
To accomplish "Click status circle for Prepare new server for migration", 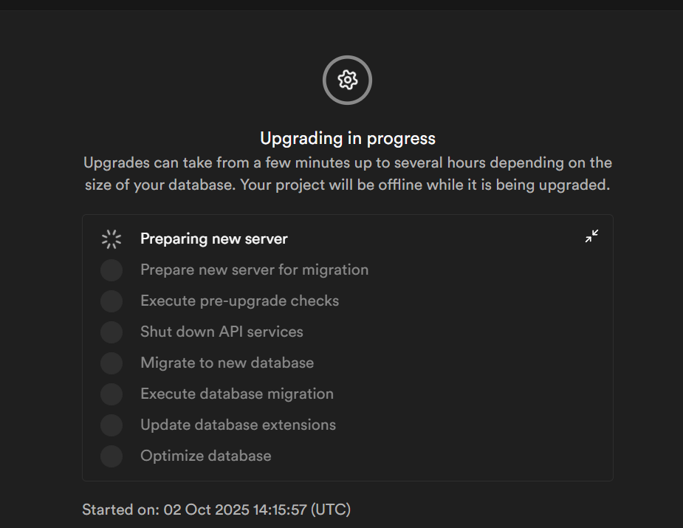I will [x=111, y=270].
